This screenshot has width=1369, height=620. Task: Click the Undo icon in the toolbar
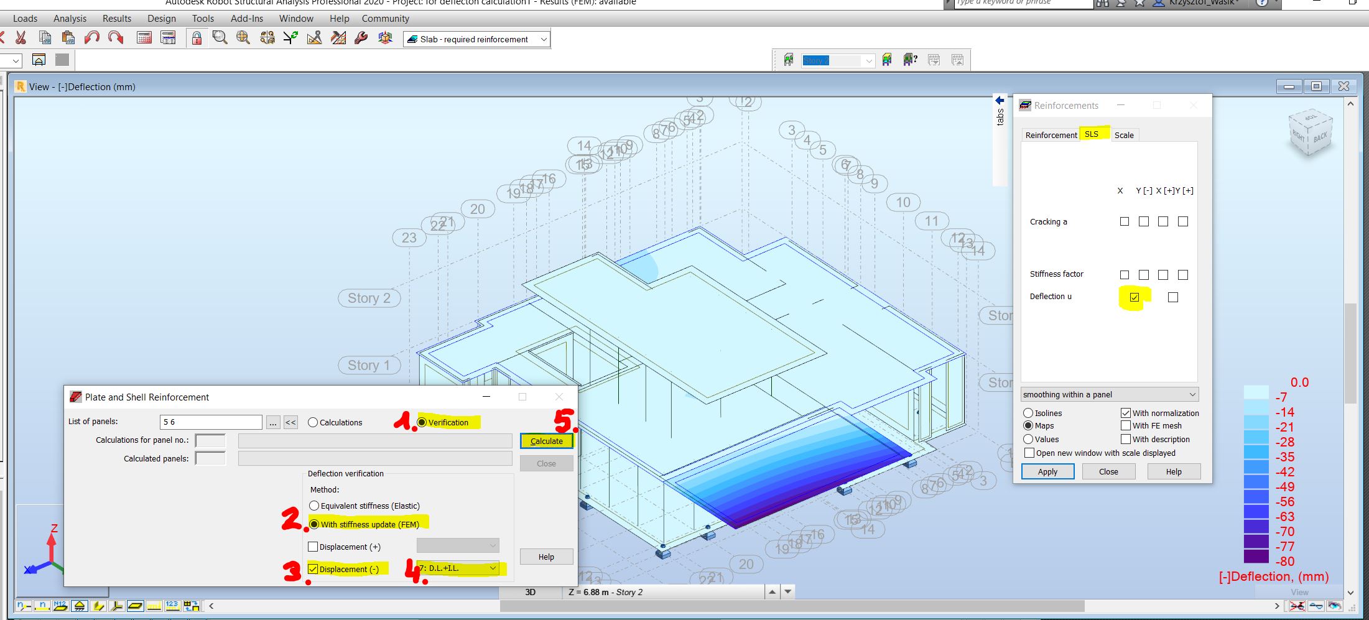(91, 37)
